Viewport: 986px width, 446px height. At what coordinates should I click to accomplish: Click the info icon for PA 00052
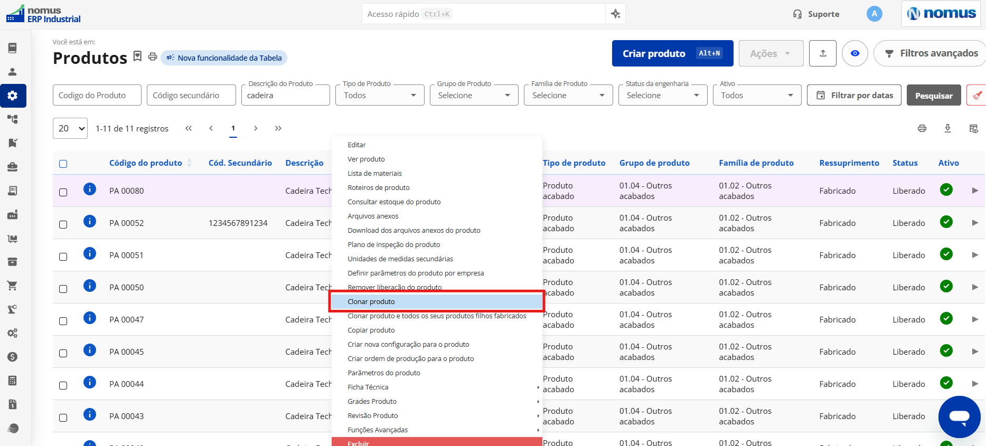[90, 221]
